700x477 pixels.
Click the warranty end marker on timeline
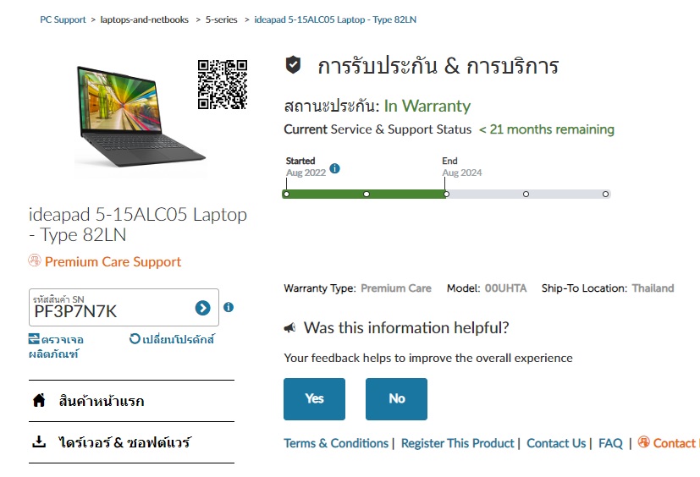coord(446,195)
